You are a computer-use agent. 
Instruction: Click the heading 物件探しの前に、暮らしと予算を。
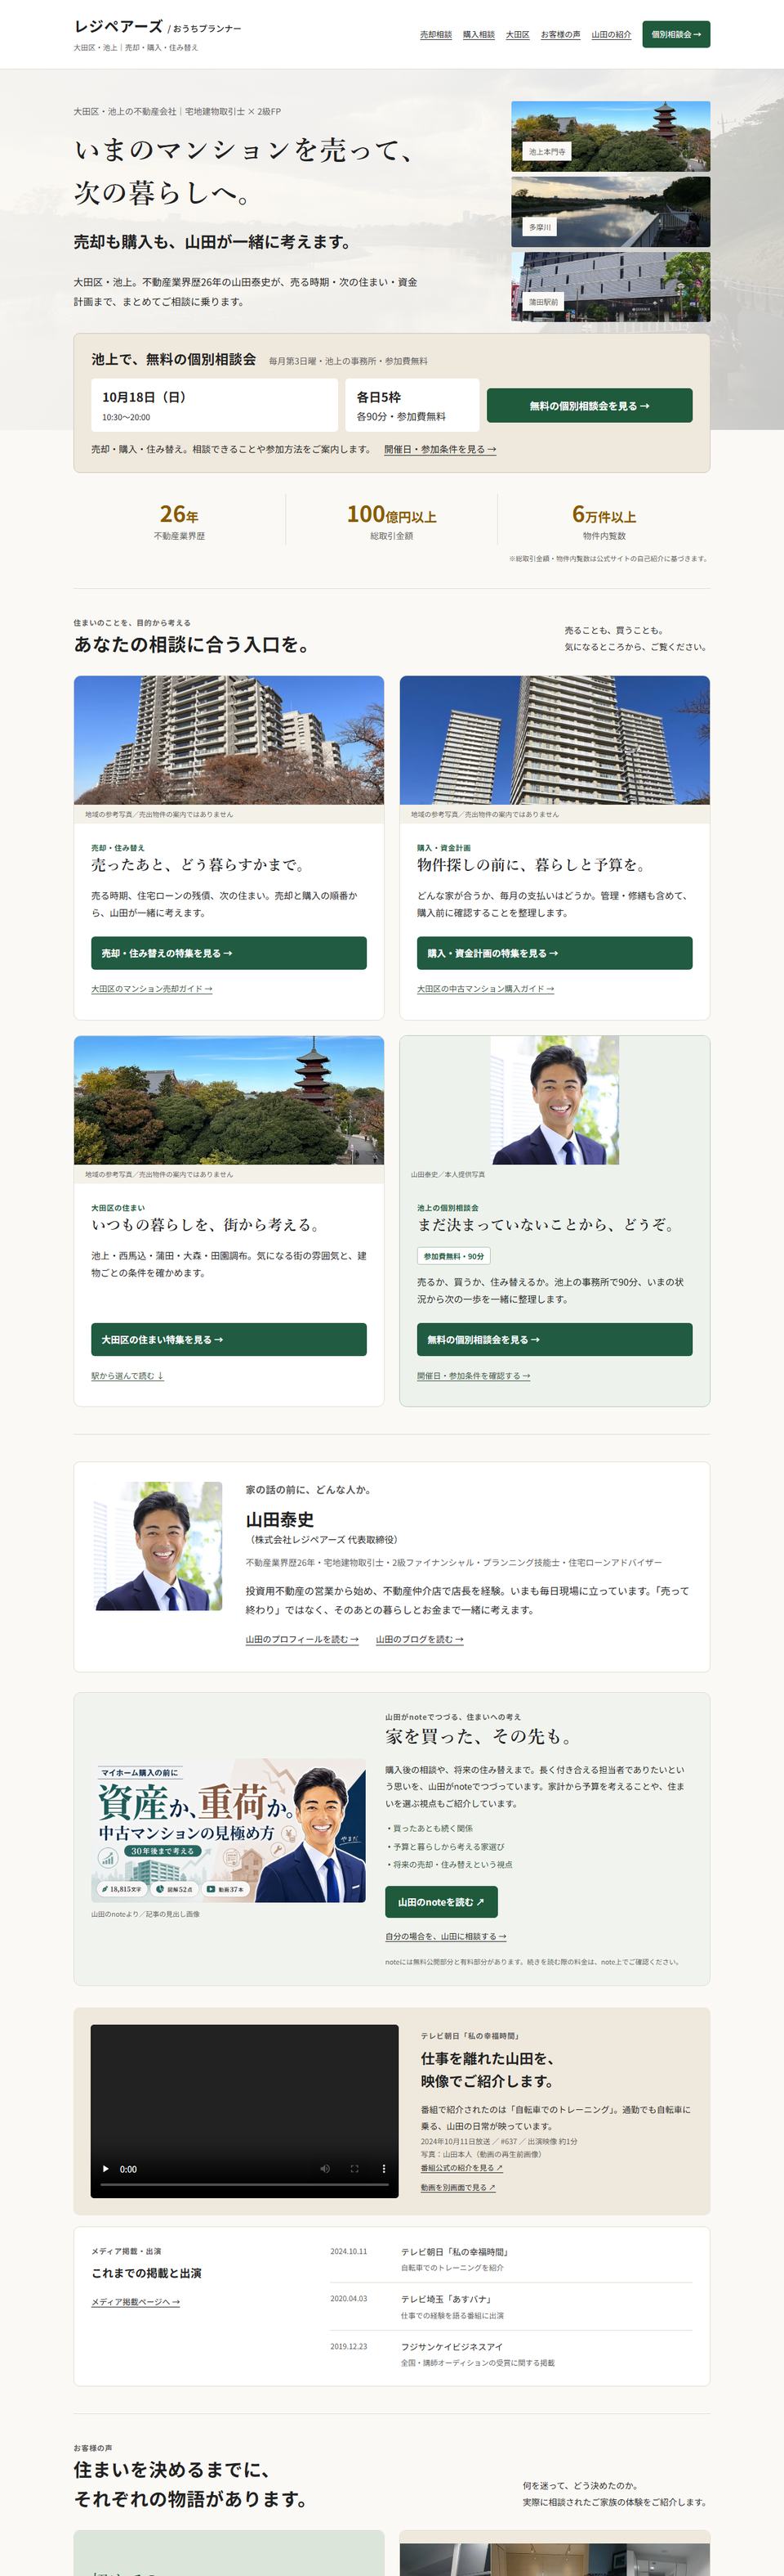point(532,865)
